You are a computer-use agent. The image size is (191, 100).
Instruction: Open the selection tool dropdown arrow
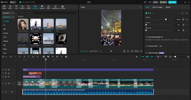coord(6,57)
